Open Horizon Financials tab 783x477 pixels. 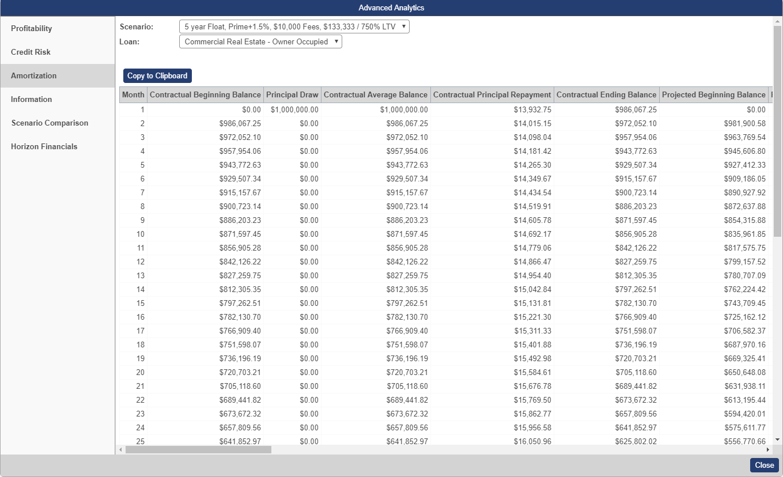pyautogui.click(x=58, y=146)
